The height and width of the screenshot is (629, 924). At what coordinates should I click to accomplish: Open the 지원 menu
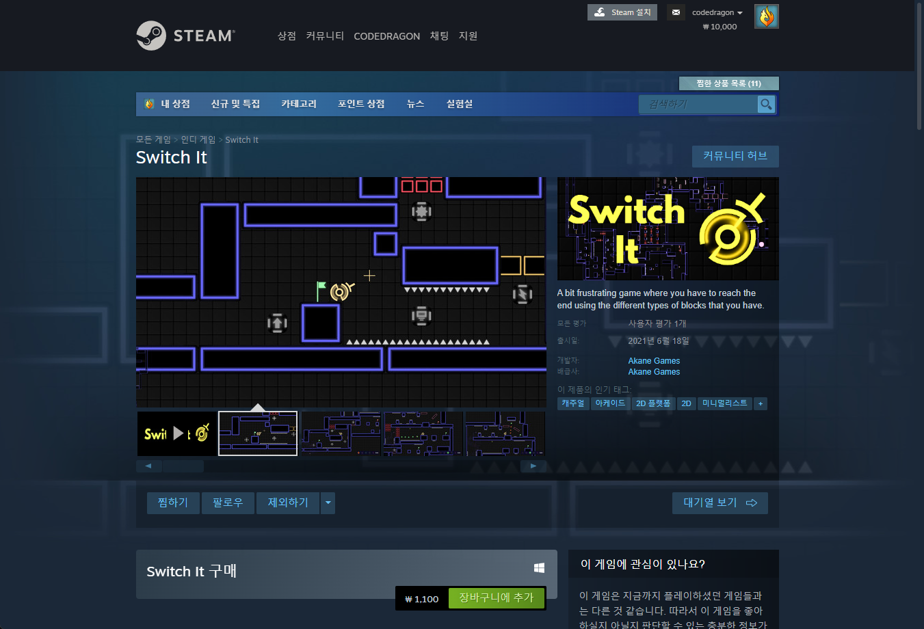point(468,36)
